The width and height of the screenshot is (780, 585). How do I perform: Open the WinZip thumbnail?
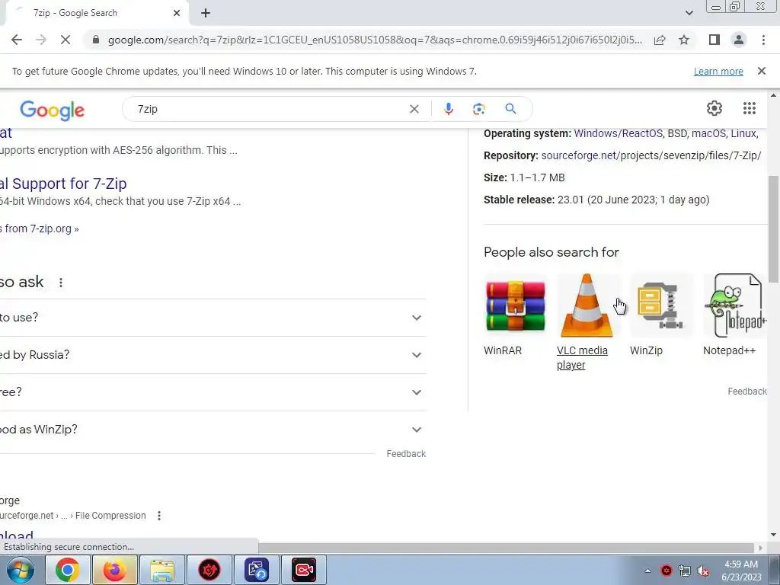(662, 305)
